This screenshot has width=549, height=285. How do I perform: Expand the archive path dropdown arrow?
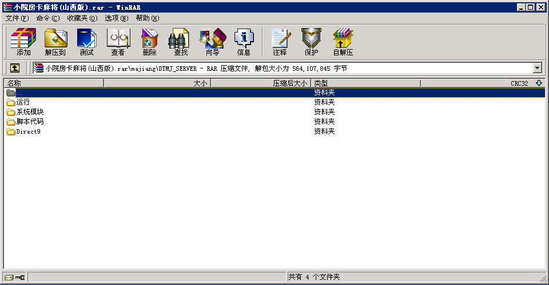[x=537, y=68]
